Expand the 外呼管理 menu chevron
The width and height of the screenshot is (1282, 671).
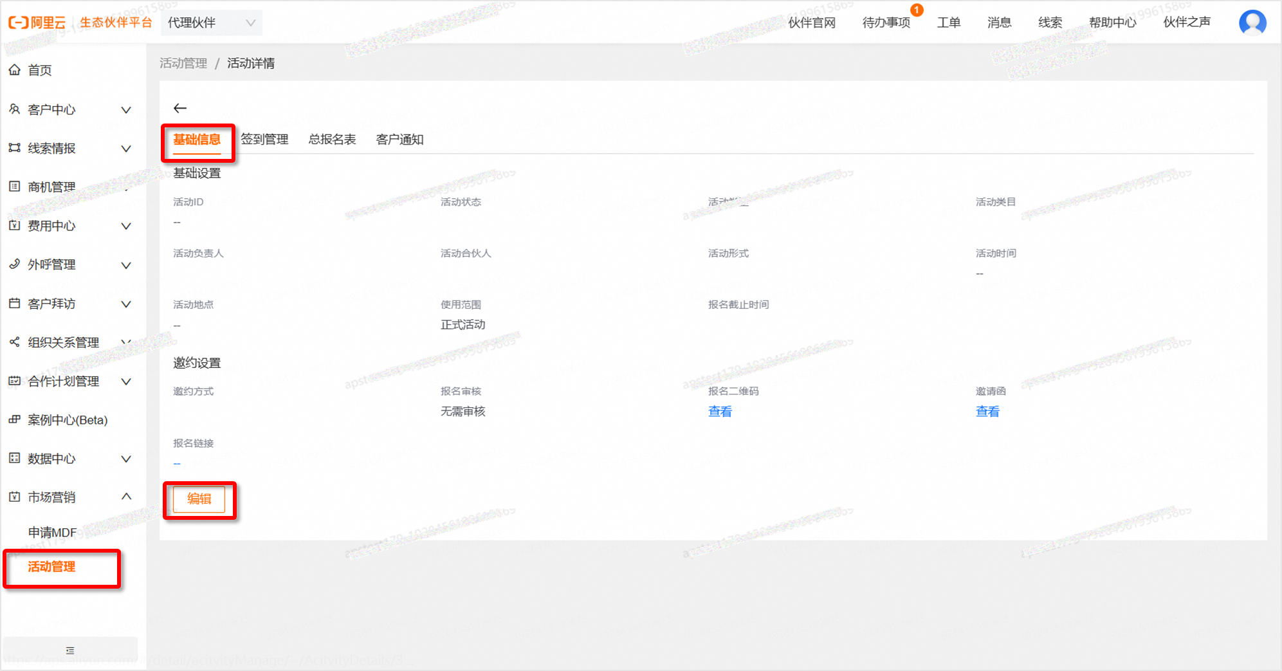click(126, 265)
